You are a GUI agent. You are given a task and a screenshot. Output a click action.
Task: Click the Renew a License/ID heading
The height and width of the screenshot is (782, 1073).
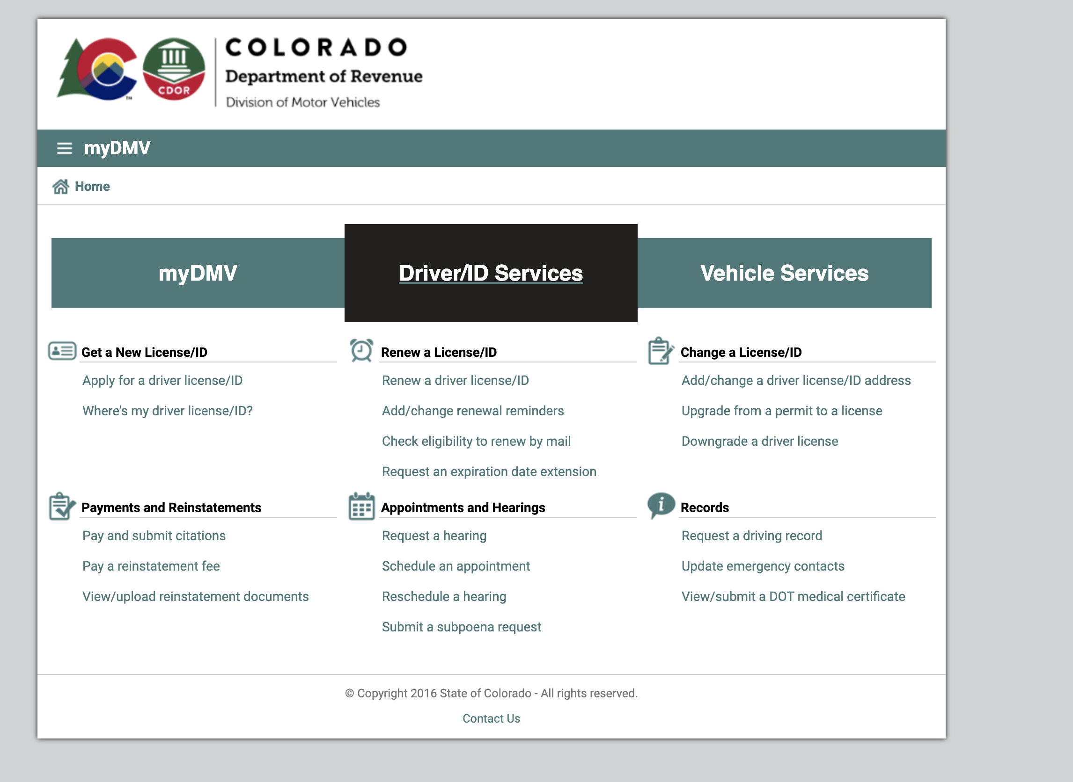[439, 352]
